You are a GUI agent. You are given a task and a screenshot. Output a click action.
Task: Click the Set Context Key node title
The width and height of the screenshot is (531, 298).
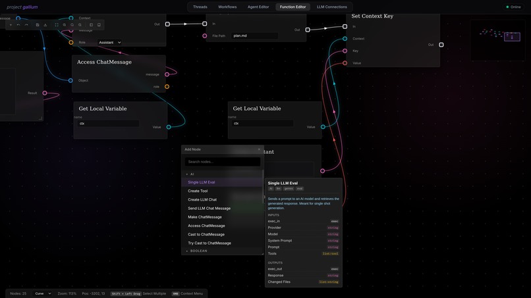tap(372, 16)
